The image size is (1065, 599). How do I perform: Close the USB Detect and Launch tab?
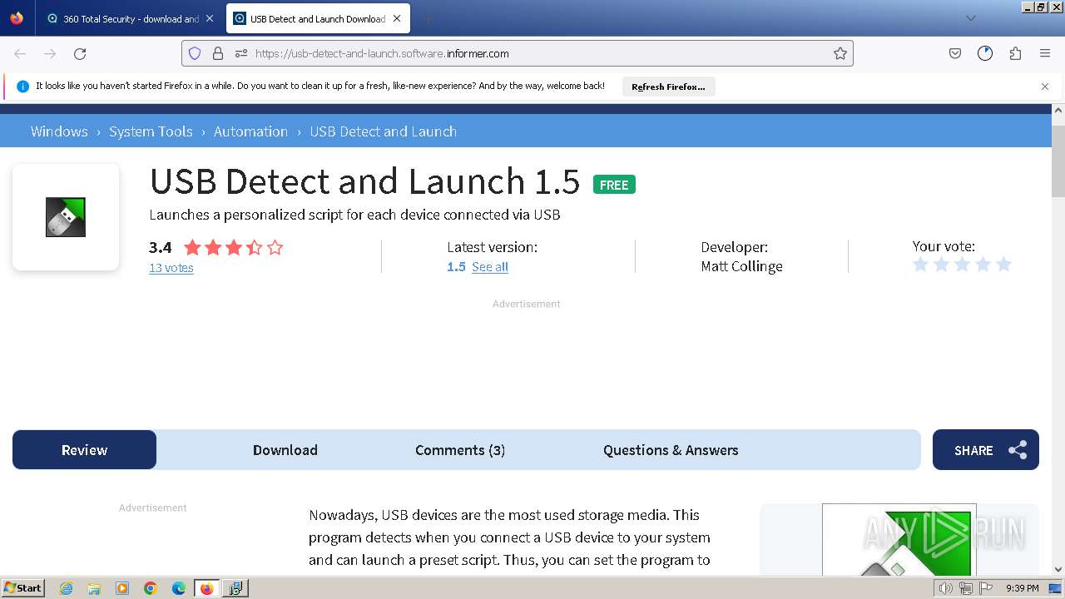pos(397,18)
